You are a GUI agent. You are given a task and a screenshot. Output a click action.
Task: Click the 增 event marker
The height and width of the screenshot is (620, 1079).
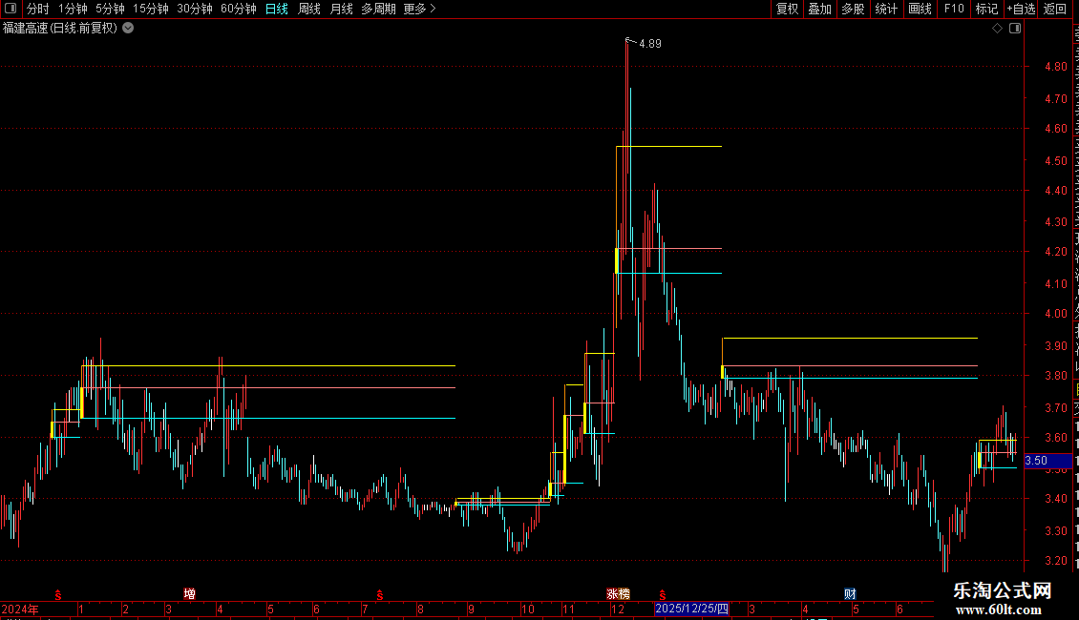tap(189, 594)
